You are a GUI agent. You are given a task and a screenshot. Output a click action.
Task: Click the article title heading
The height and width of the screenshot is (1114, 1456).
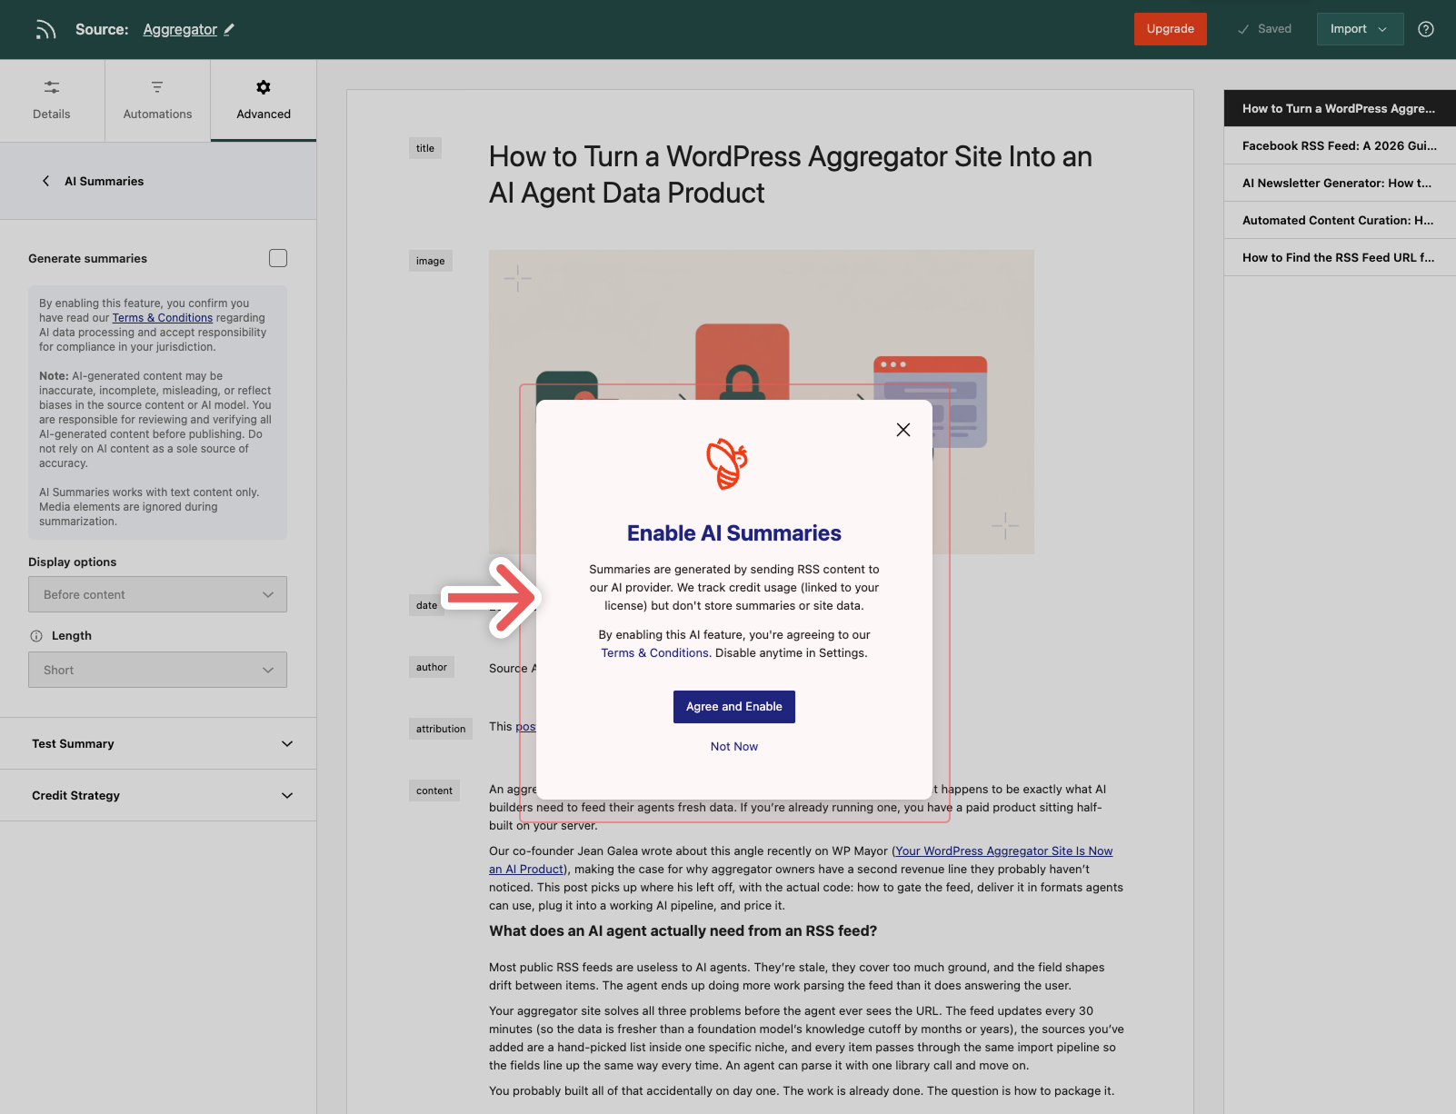791,174
